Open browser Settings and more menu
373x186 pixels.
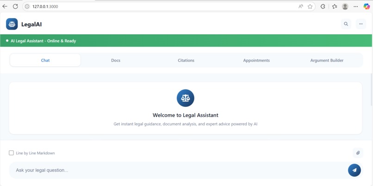tap(355, 6)
